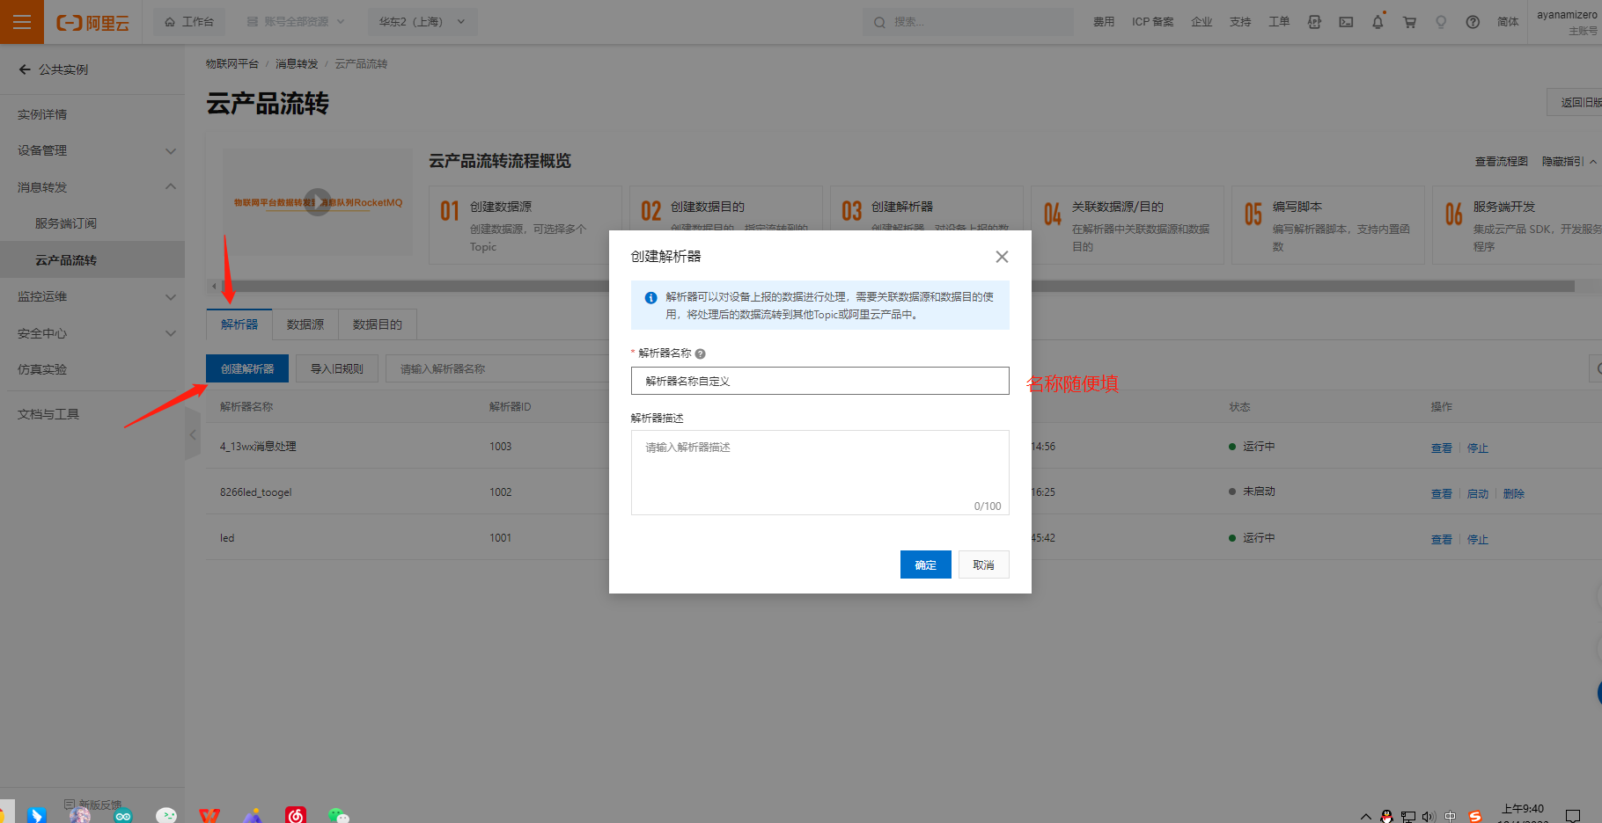Expand the 监控运维 sidebar section
Image resolution: width=1602 pixels, height=823 pixels.
click(171, 297)
